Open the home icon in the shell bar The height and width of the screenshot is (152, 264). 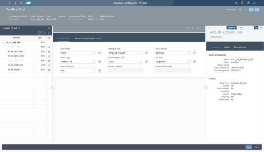[x=21, y=3]
